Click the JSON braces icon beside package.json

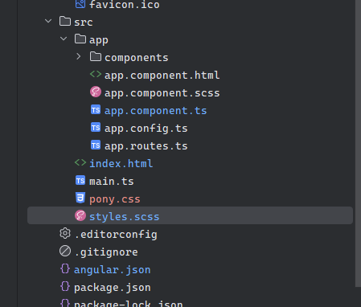[65, 286]
